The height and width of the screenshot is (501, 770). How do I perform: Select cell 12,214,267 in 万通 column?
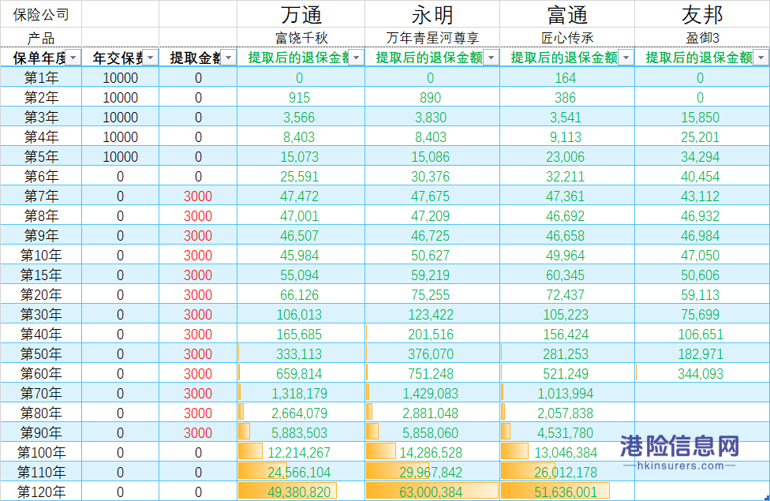pos(301,452)
